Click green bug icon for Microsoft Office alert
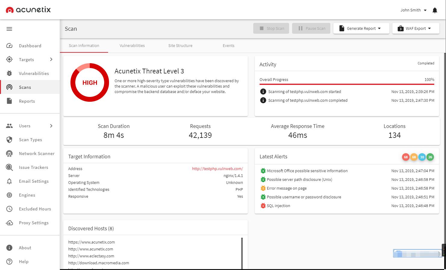The image size is (446, 270). [263, 171]
